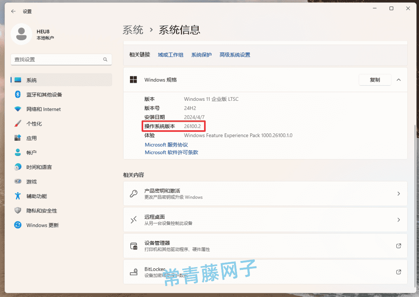The height and width of the screenshot is (297, 419).
Task: Click the BitLocker lock drive icon
Action: pyautogui.click(x=133, y=272)
